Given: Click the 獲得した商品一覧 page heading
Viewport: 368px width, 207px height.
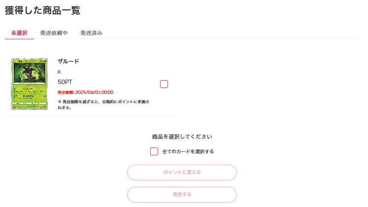Looking at the screenshot, I should [x=42, y=10].
